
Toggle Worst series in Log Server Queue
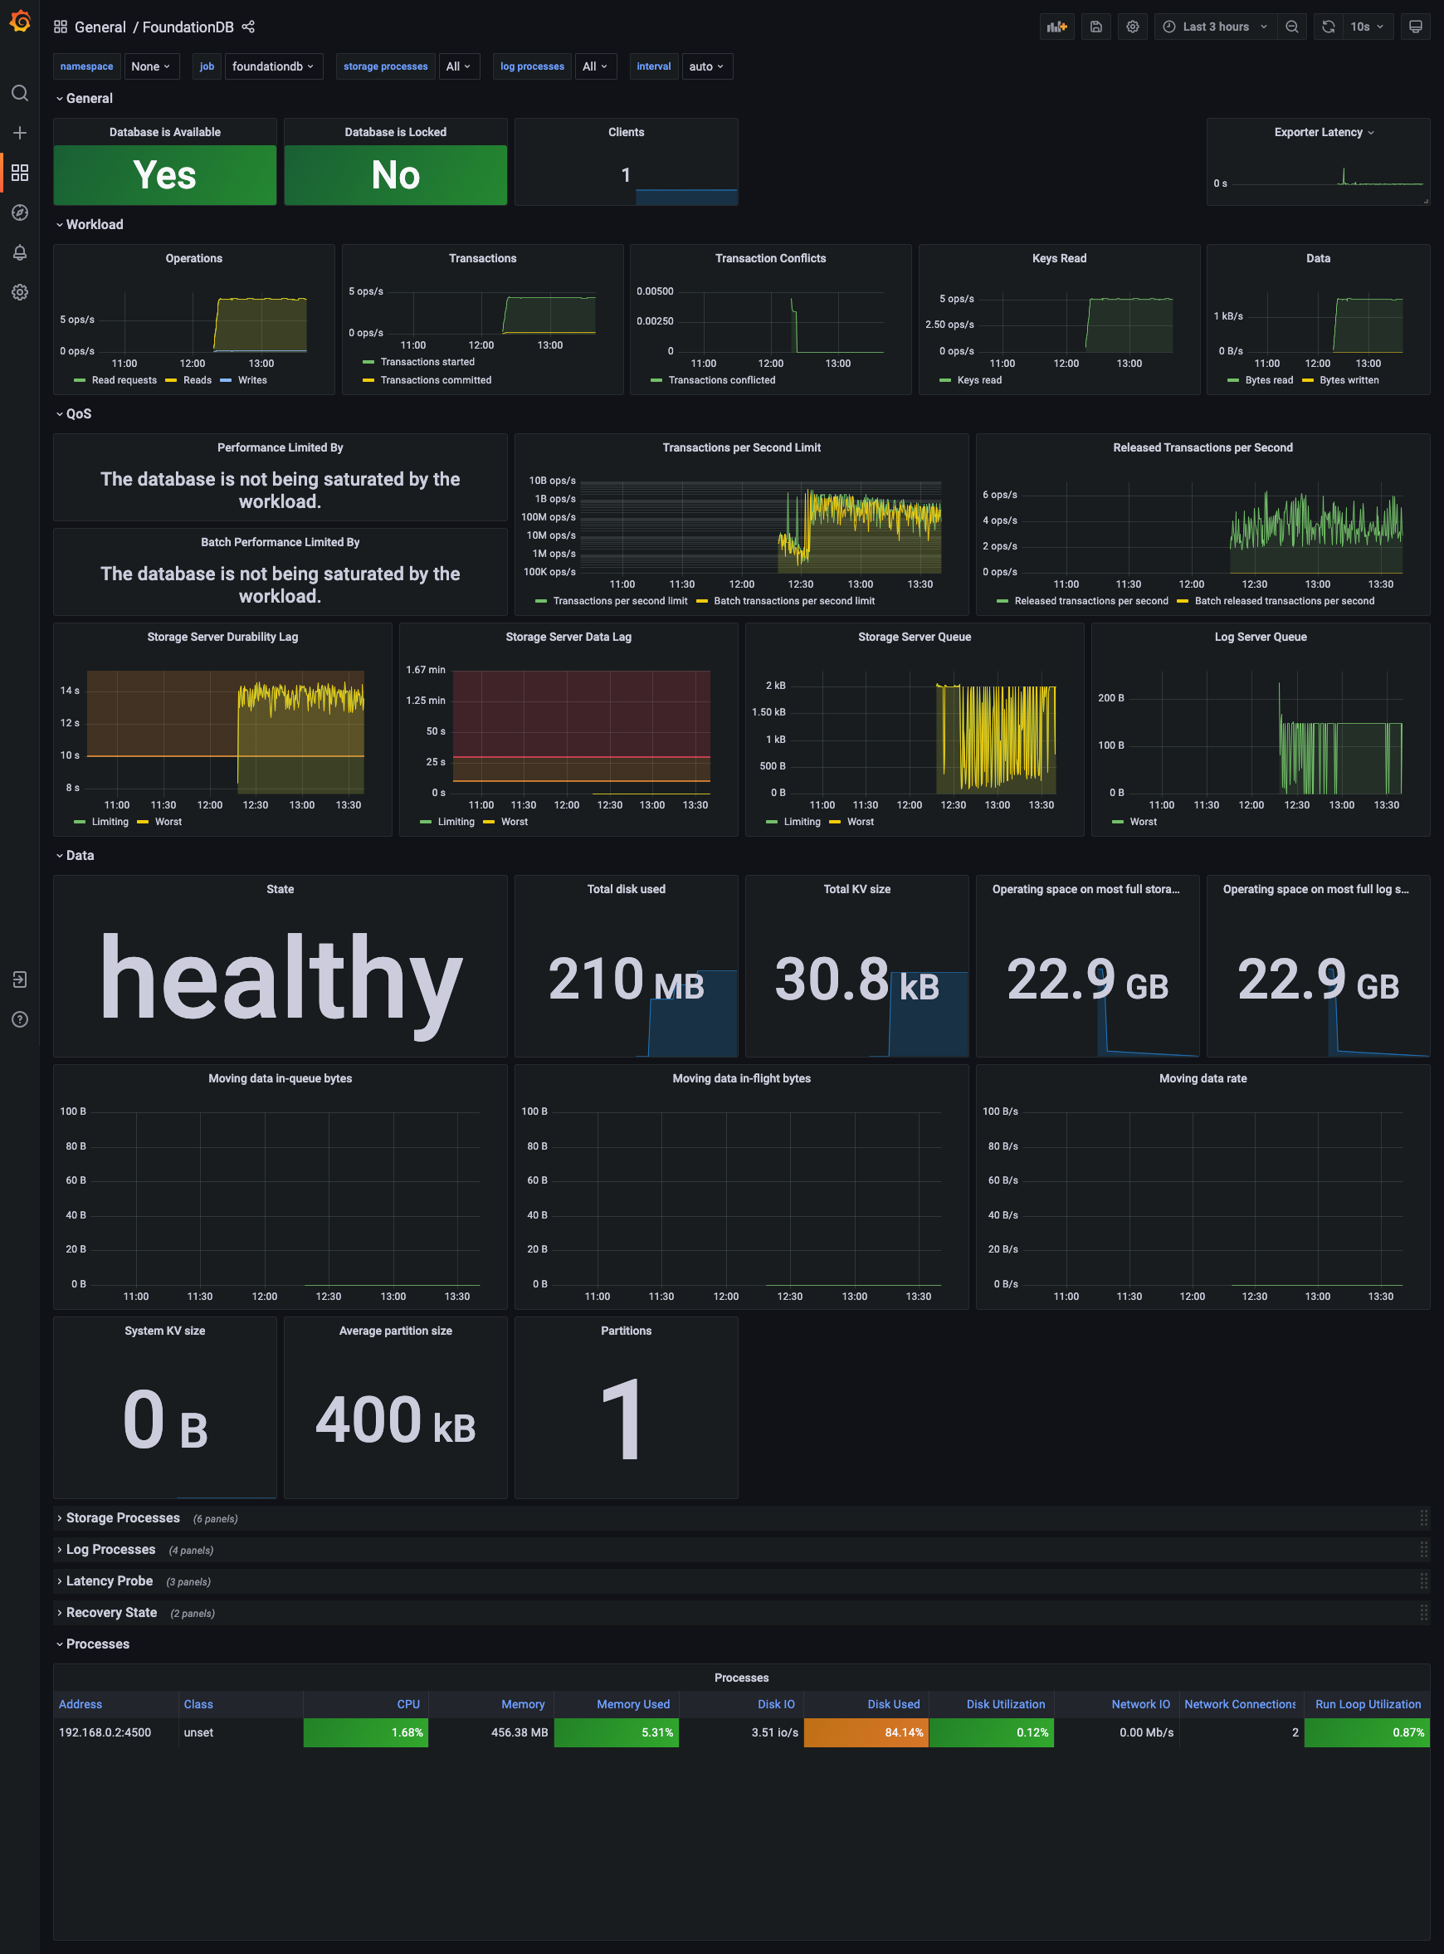tap(1143, 822)
